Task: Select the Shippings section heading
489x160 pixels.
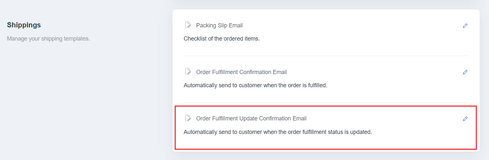Action: click(24, 25)
